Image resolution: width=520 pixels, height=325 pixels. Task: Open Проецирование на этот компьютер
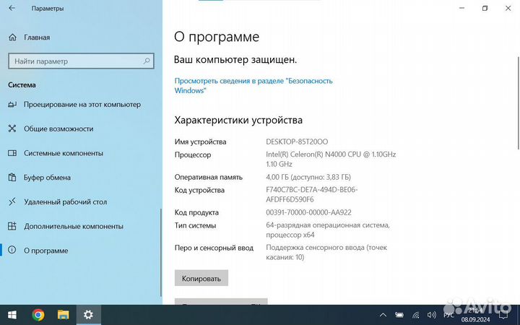coord(82,105)
